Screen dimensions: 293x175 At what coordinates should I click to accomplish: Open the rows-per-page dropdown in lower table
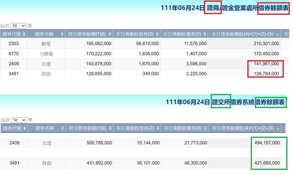coord(19,120)
